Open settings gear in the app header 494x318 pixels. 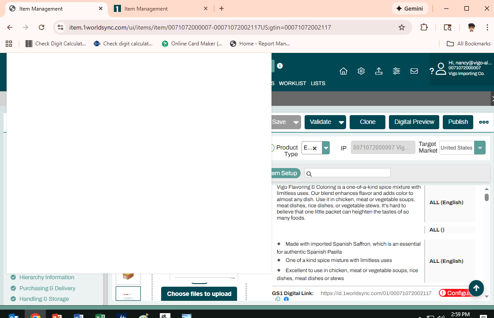(361, 71)
